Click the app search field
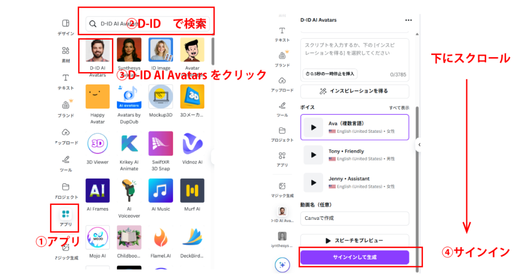The height and width of the screenshot is (277, 527). point(148,24)
